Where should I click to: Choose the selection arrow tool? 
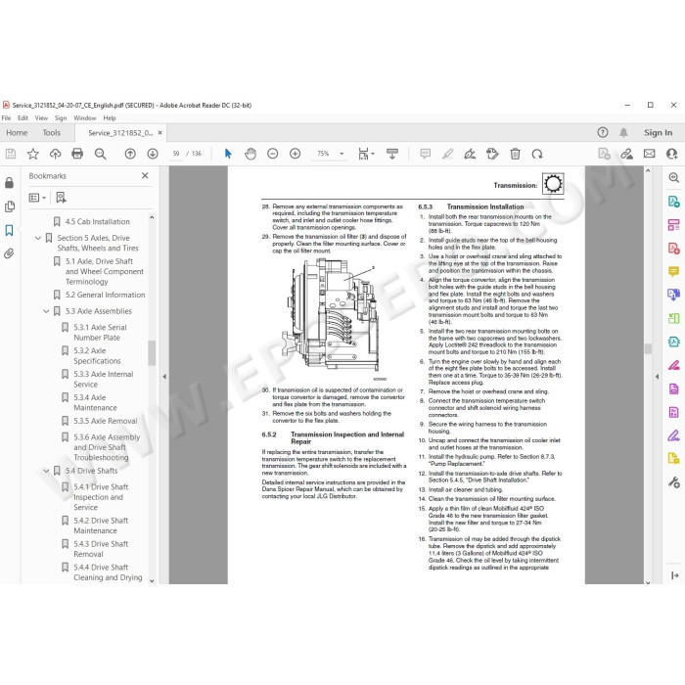point(228,154)
